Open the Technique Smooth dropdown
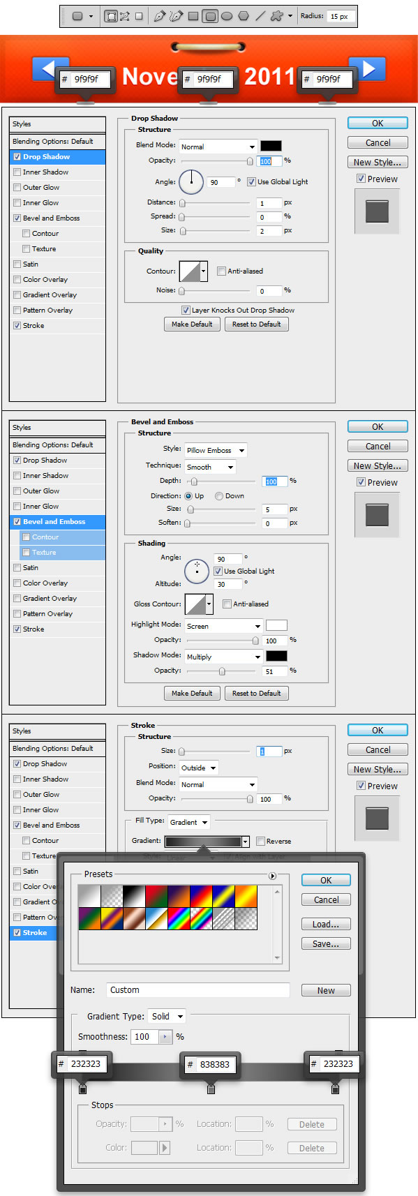Viewport: 418px width, 1196px height. (210, 468)
